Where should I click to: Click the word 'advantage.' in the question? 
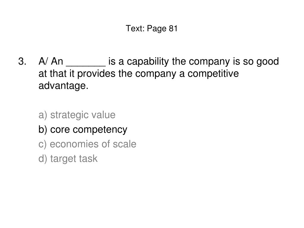(x=64, y=86)
